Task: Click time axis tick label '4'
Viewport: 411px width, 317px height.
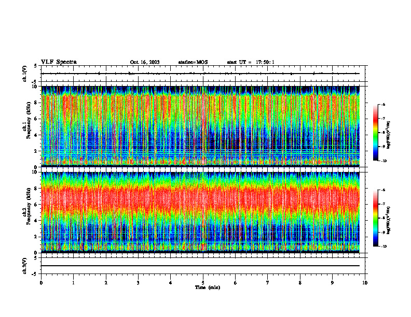Action: tap(171, 283)
